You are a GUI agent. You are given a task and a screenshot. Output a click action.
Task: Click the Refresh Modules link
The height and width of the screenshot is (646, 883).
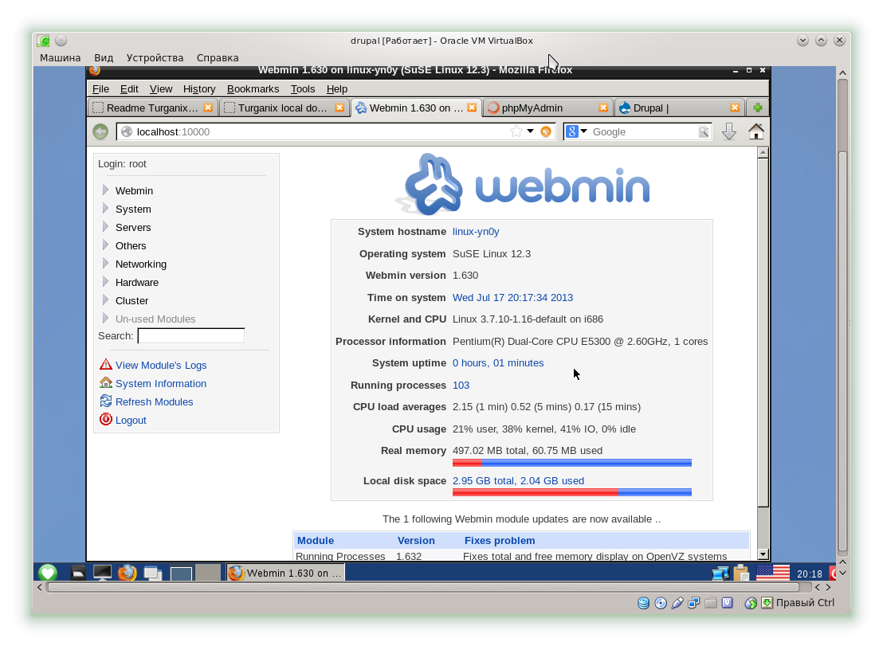[x=155, y=401]
